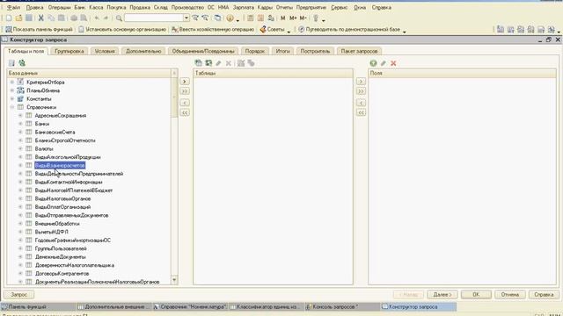The width and height of the screenshot is (563, 316).
Task: Open the Файл menu
Action: click(13, 7)
